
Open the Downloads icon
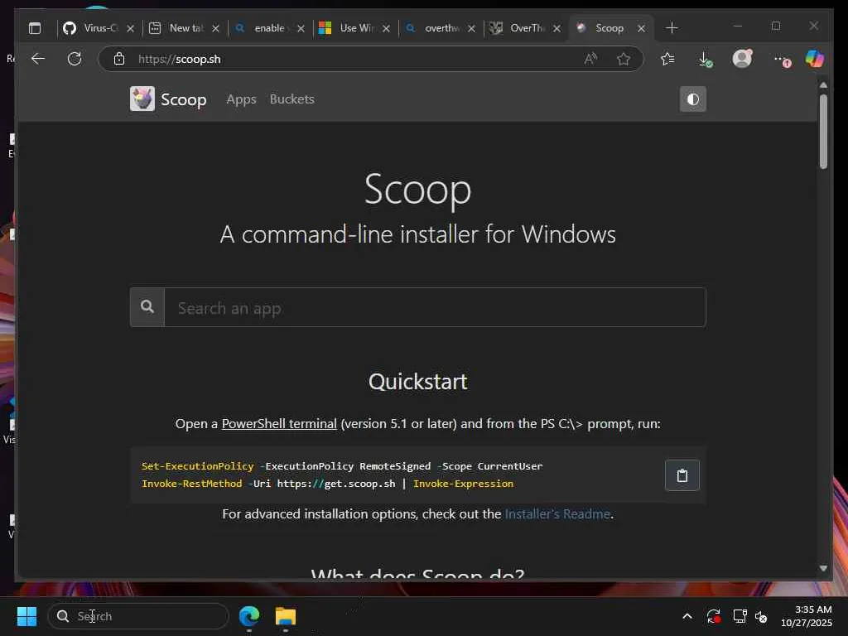[x=705, y=59]
